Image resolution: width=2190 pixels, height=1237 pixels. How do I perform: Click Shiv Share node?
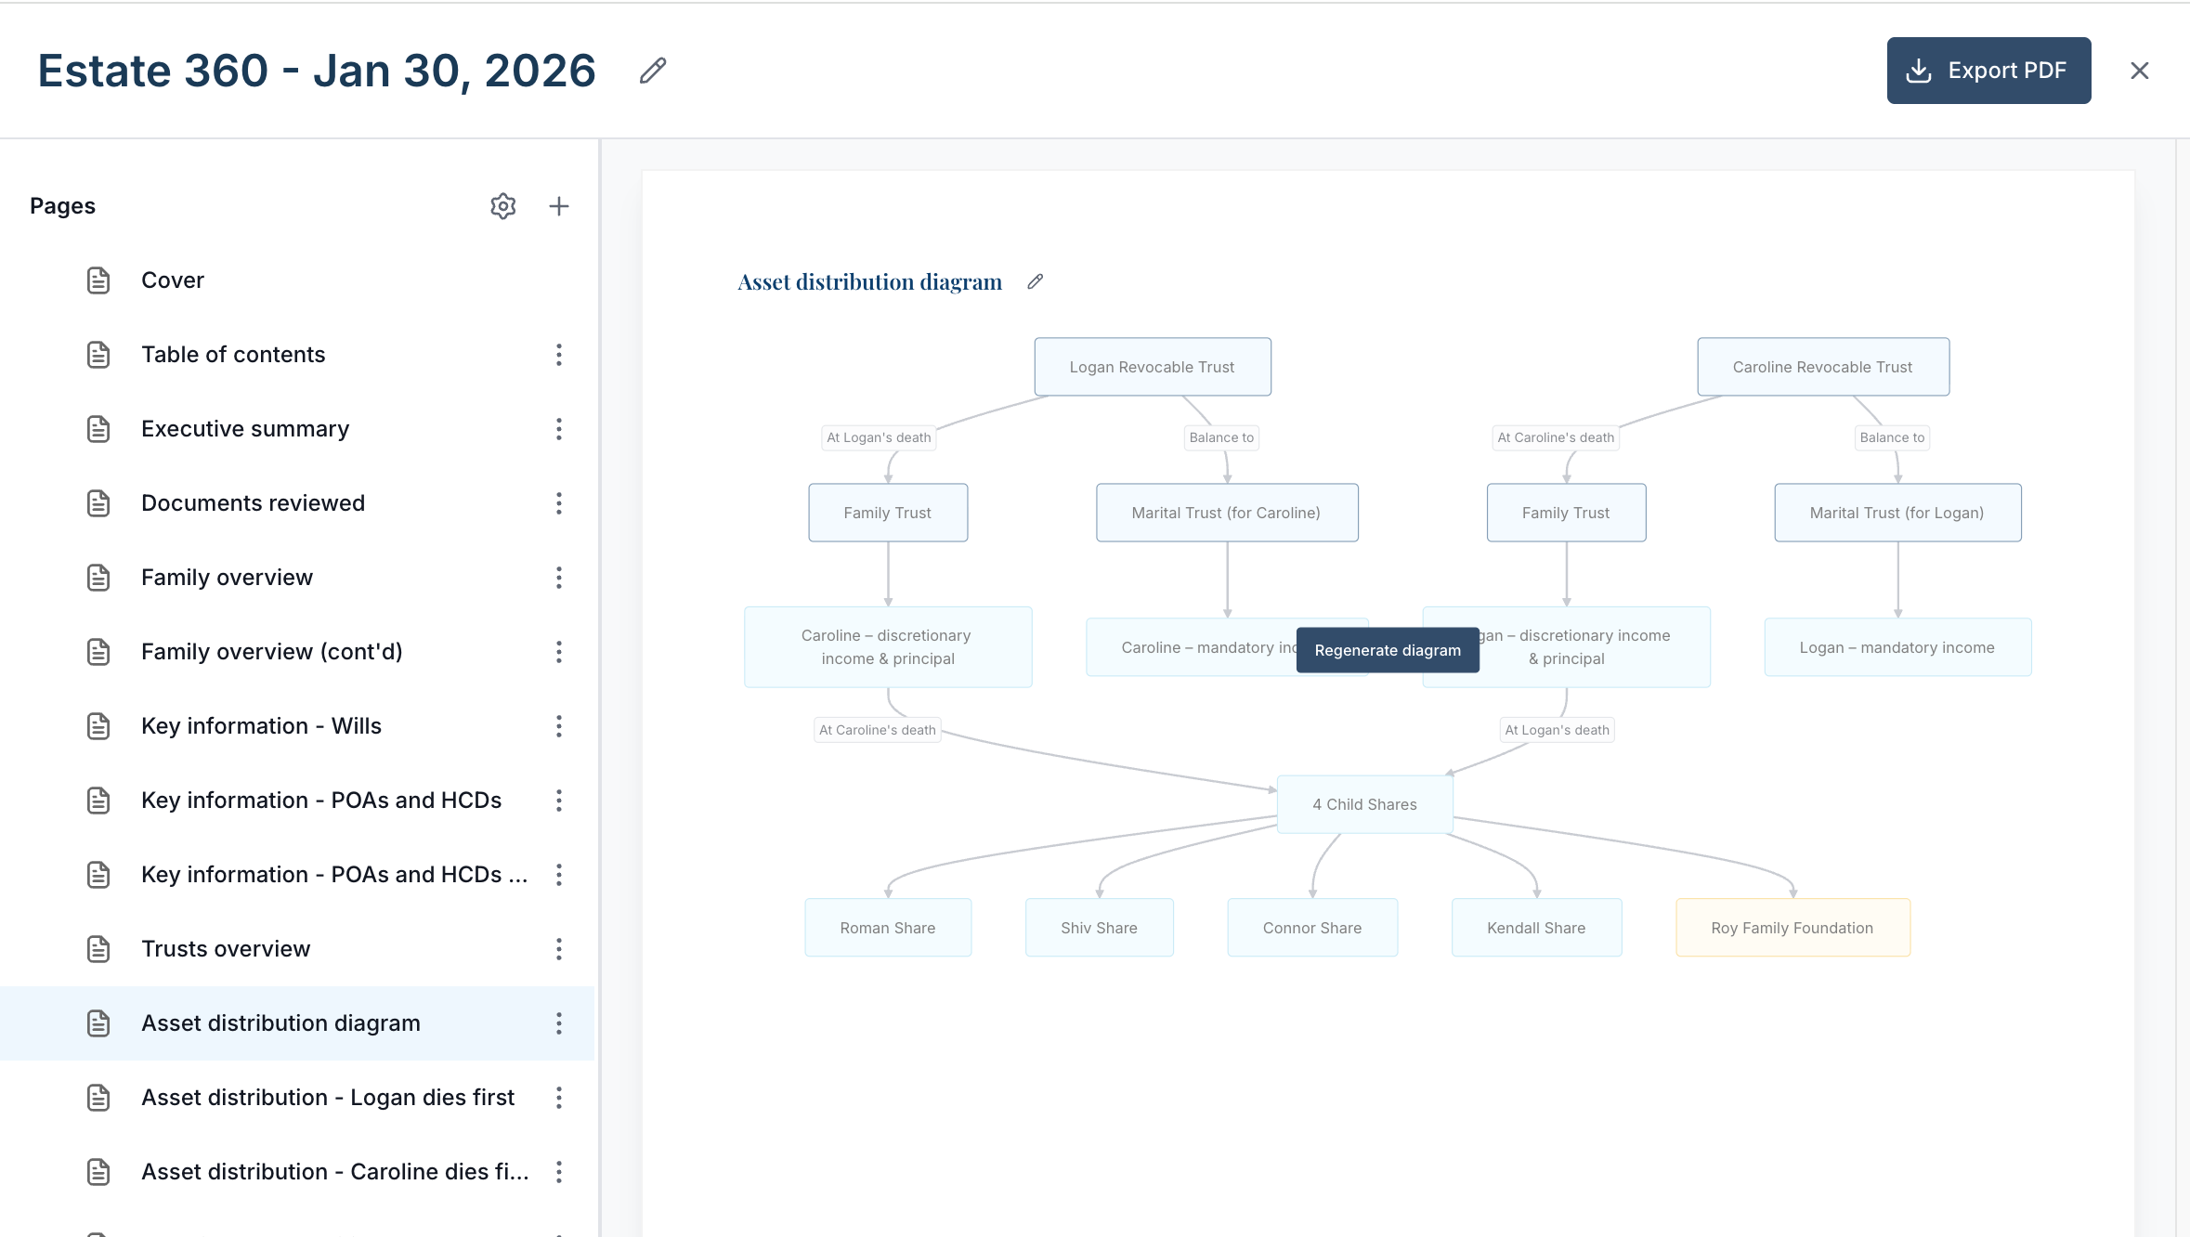1099,928
